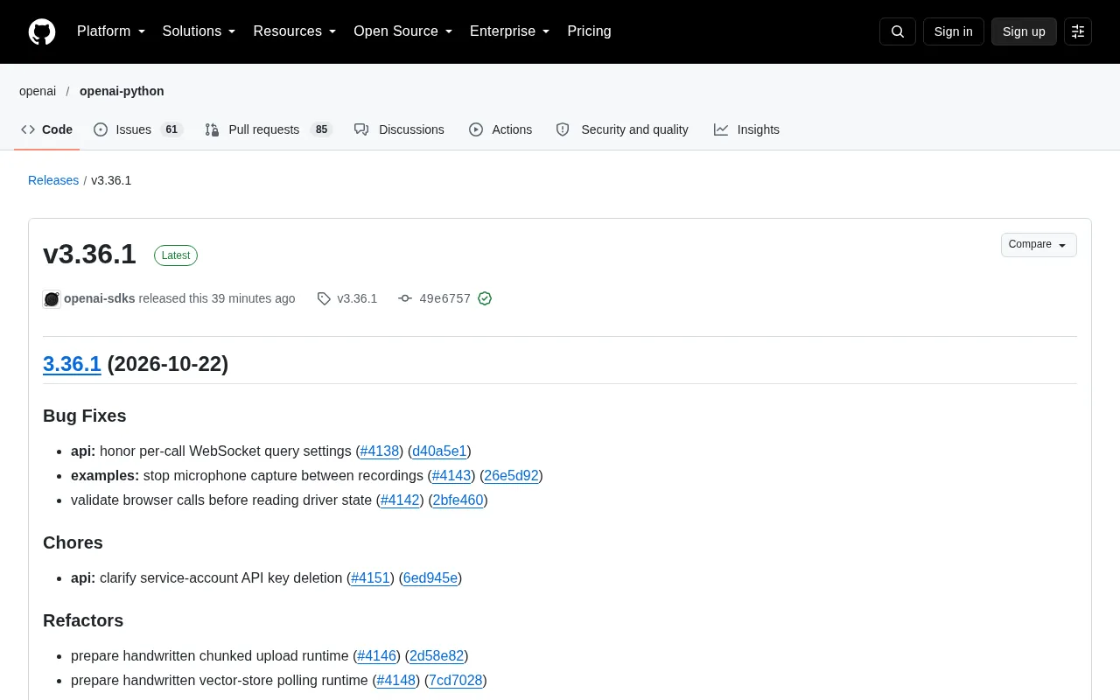The width and height of the screenshot is (1120, 700).
Task: Open the appearance settings sliders icon
Action: tap(1078, 31)
